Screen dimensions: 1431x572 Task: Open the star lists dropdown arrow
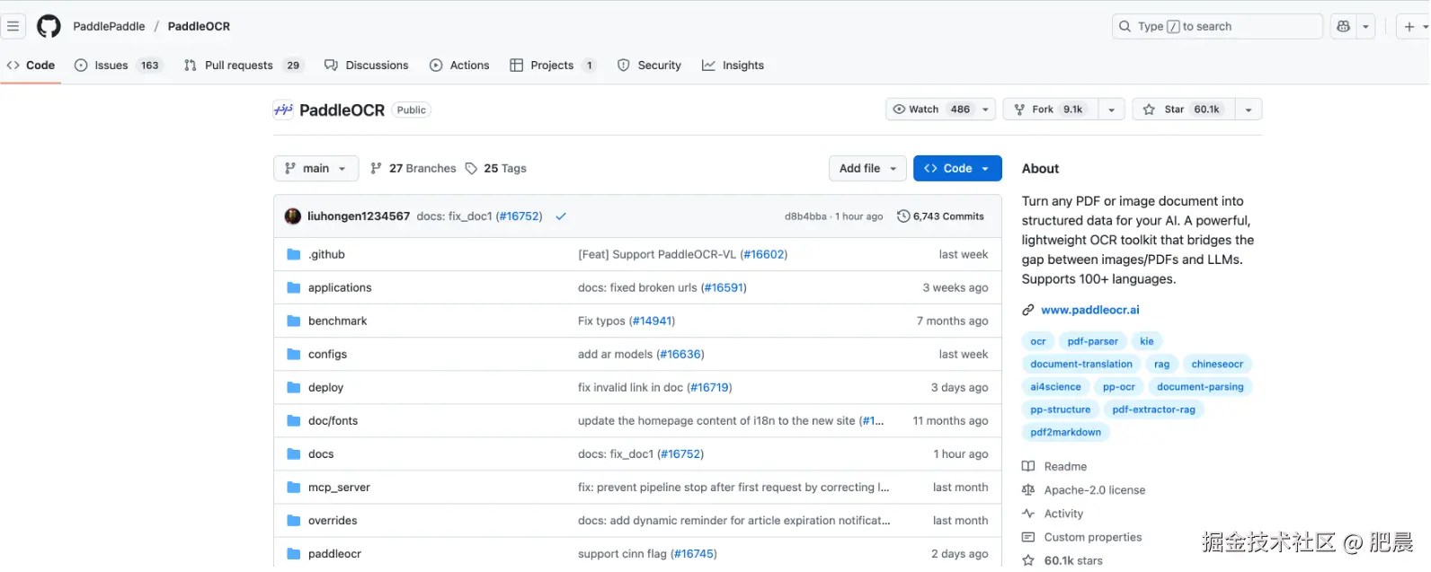pos(1249,110)
